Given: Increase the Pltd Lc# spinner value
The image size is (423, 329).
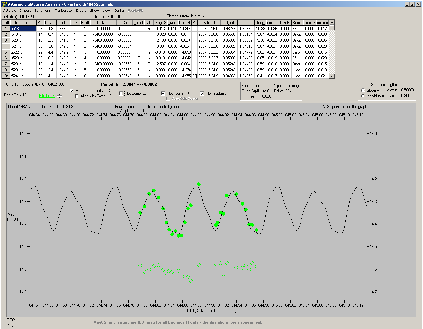Looking at the screenshot, I should [x=59, y=94].
